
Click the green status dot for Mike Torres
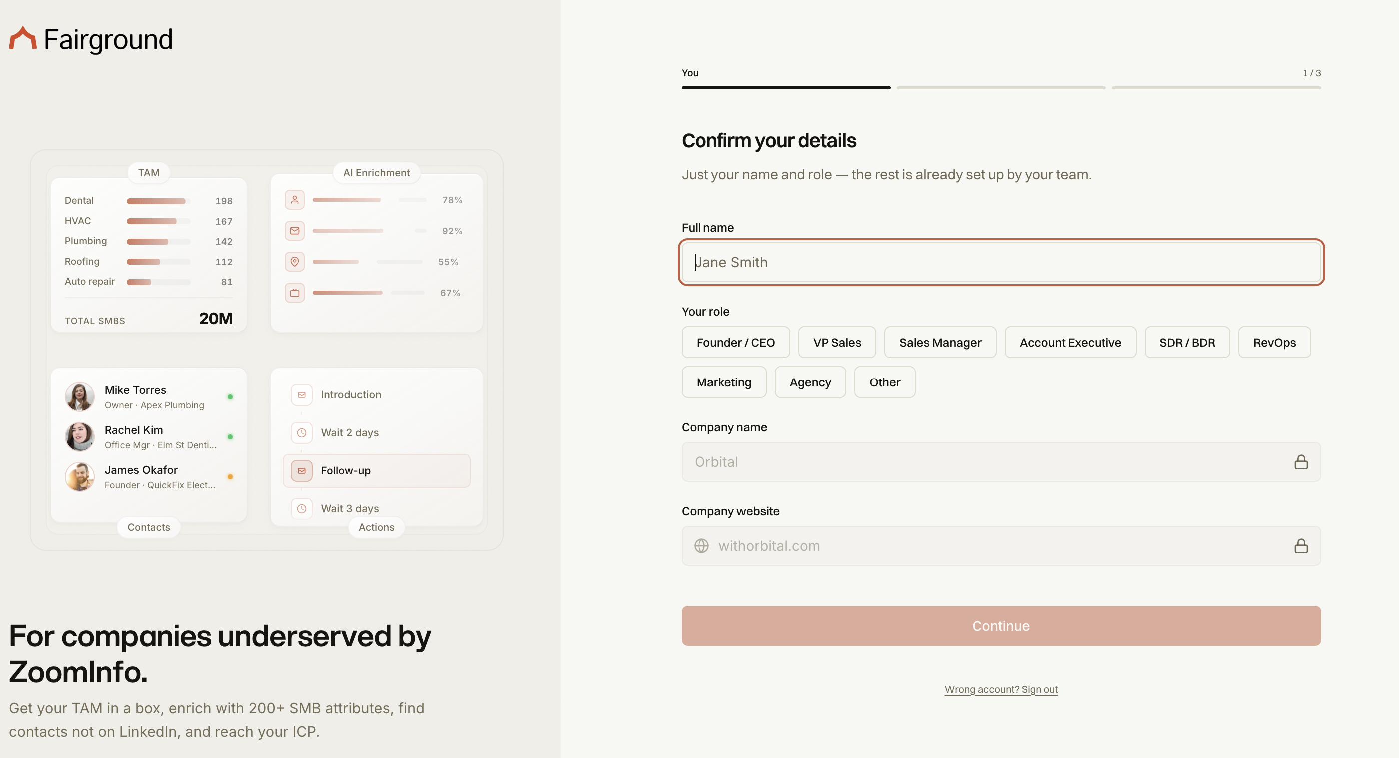coord(230,397)
